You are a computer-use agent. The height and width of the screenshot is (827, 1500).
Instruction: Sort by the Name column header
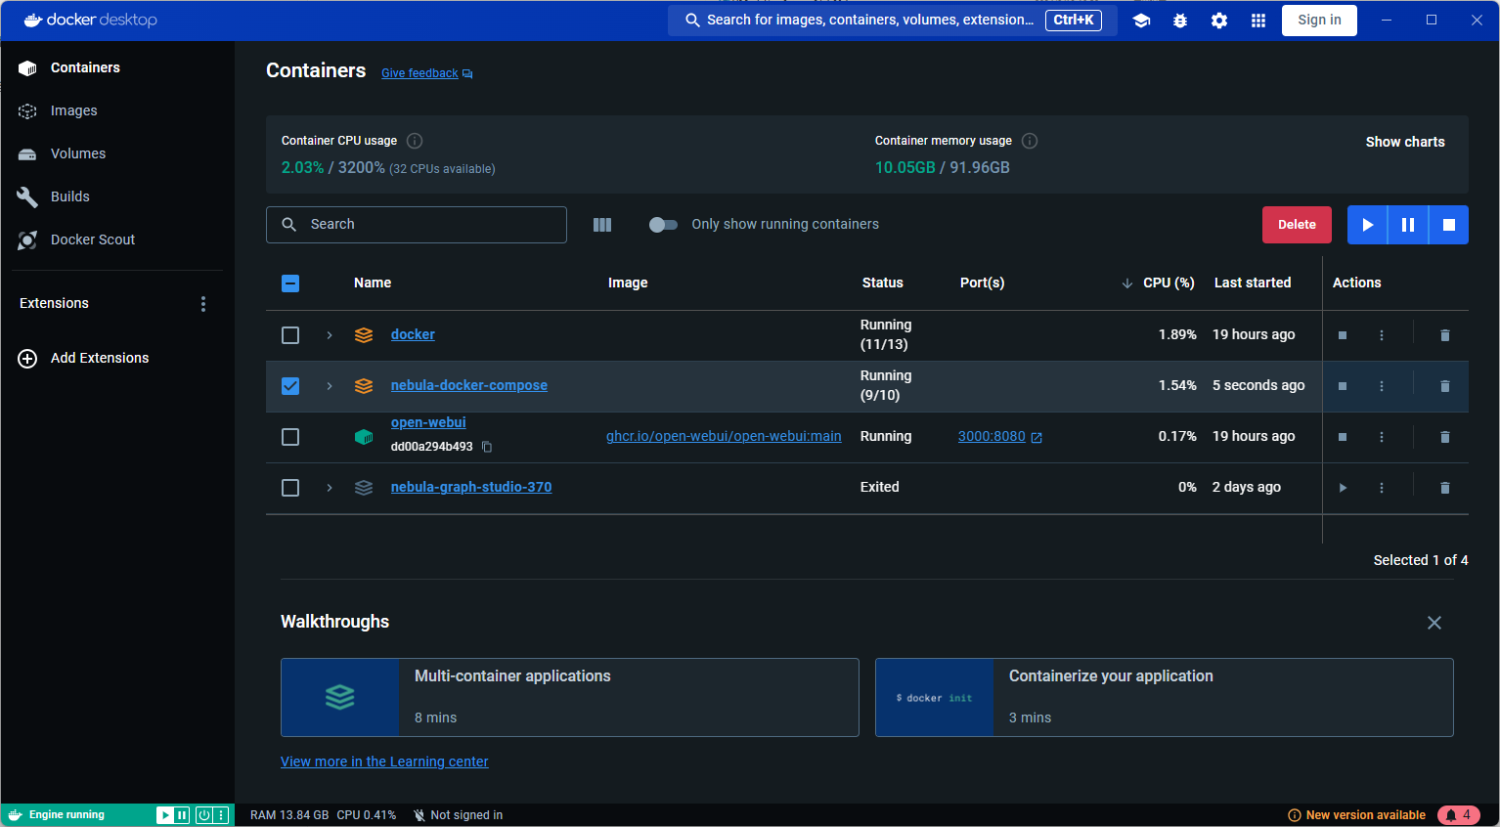(373, 283)
